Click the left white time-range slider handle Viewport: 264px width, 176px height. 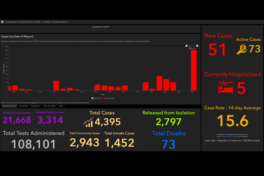[186, 46]
